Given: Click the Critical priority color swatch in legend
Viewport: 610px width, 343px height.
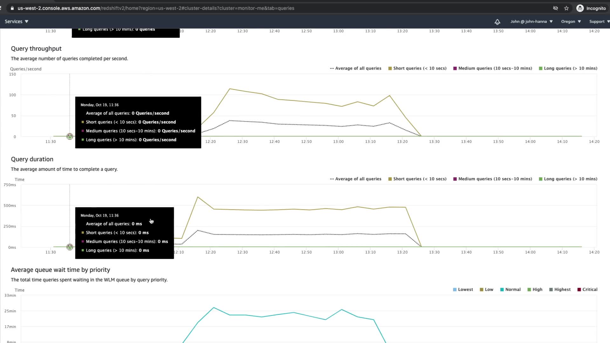Looking at the screenshot, I should click(579, 289).
